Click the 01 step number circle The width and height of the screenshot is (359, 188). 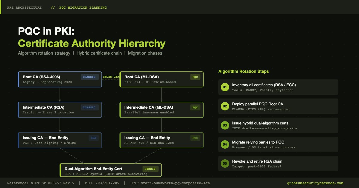pyautogui.click(x=225, y=87)
